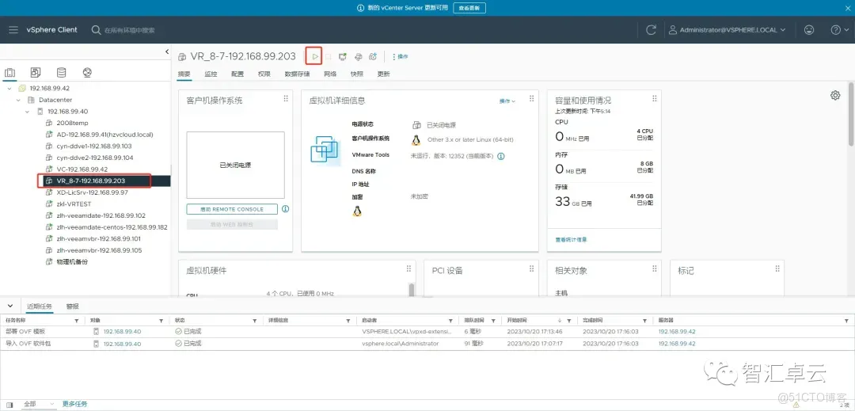This screenshot has width=855, height=411.
Task: Switch to the 数据存储 tab
Action: pyautogui.click(x=297, y=74)
